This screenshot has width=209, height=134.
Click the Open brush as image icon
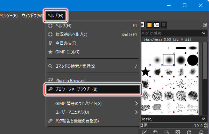[201, 132]
